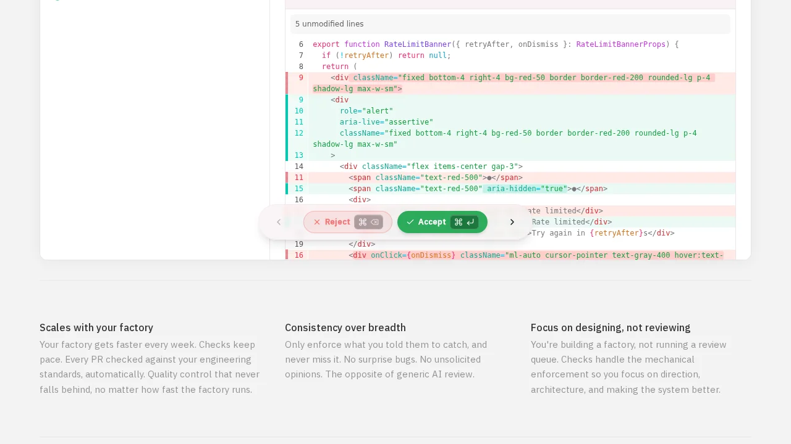Click the "Consistency over breadth" heading
Viewport: 791px width, 444px height.
click(x=345, y=327)
